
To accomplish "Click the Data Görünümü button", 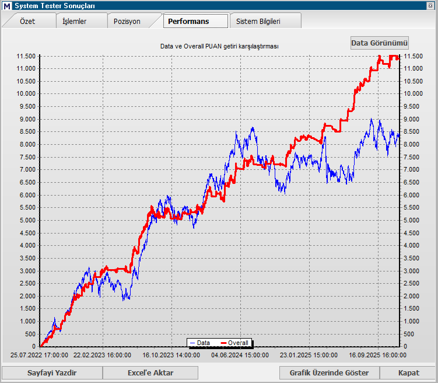I will click(x=379, y=43).
